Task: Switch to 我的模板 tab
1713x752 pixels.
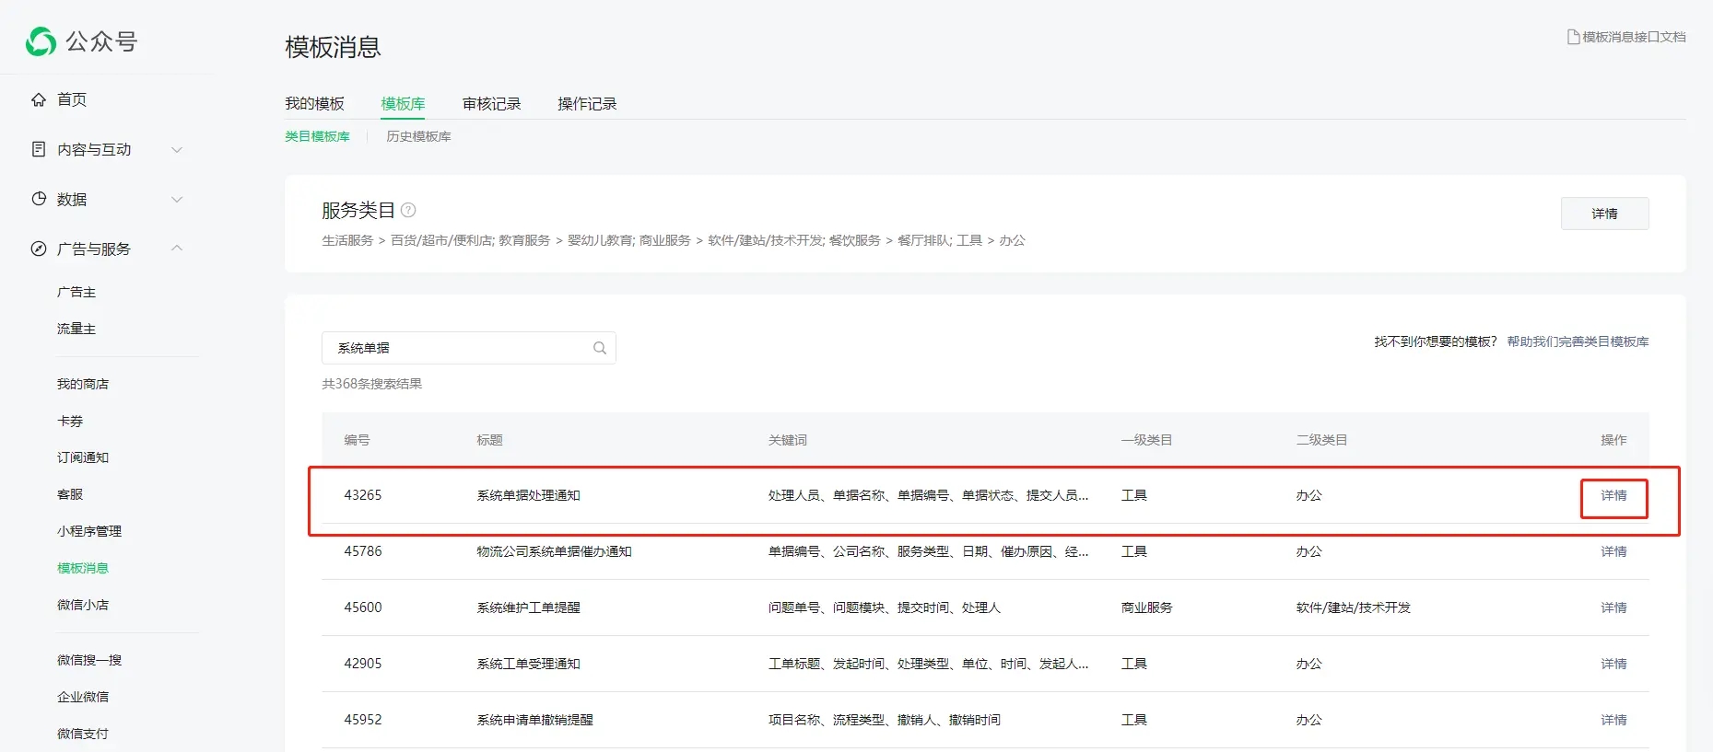Action: [x=314, y=104]
